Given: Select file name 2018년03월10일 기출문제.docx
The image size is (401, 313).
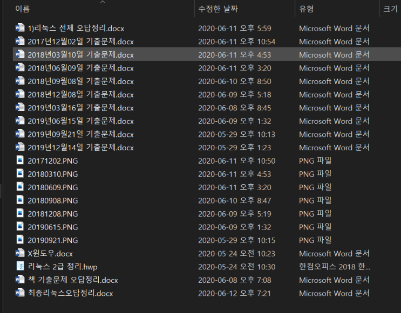Looking at the screenshot, I should tap(80, 54).
